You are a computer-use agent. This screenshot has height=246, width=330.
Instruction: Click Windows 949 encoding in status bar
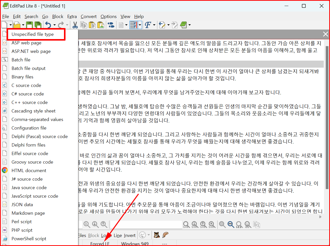click(135, 243)
